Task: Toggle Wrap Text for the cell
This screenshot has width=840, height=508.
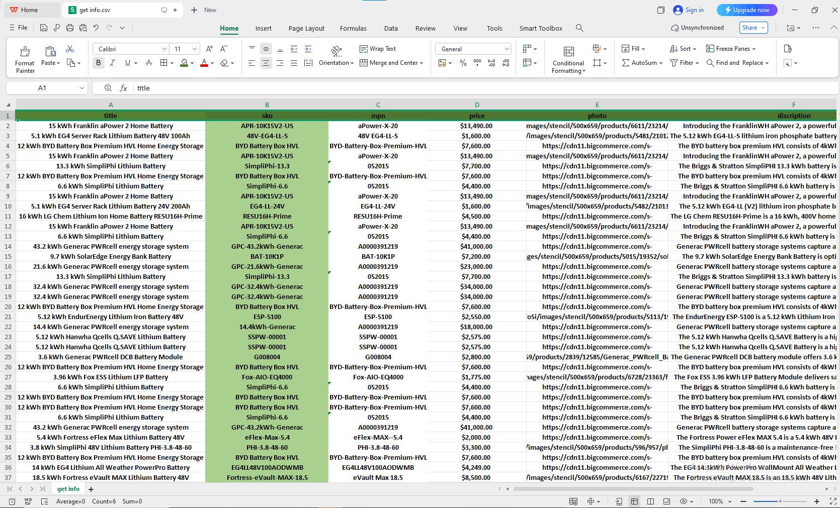Action: click(x=378, y=49)
